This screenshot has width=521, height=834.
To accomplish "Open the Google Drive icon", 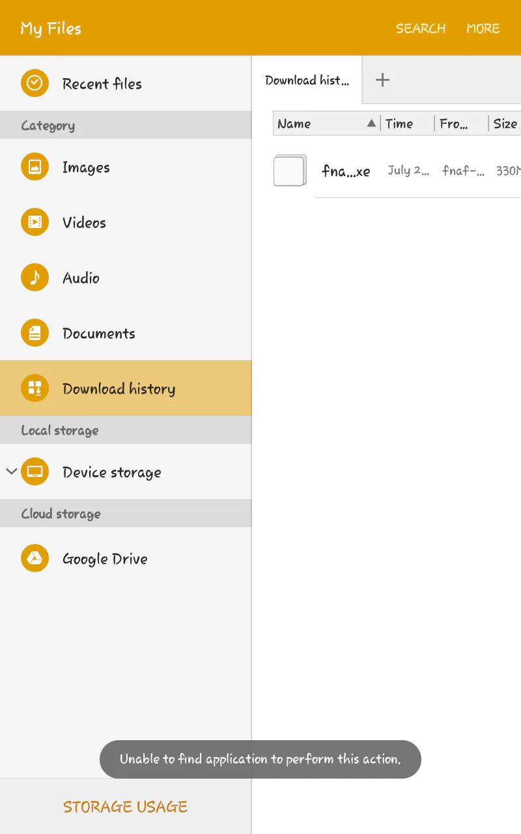I will coord(35,558).
